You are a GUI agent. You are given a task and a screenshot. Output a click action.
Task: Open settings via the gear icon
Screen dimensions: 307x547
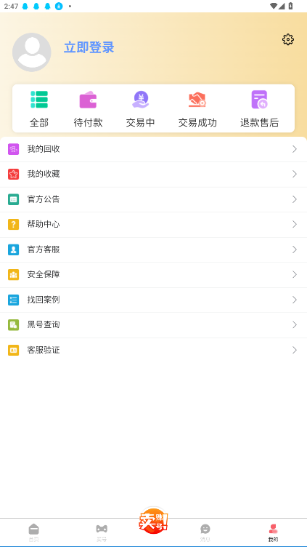click(288, 39)
